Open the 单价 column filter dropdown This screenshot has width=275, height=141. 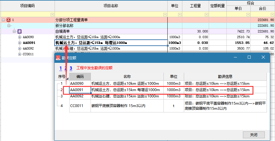click(x=248, y=14)
